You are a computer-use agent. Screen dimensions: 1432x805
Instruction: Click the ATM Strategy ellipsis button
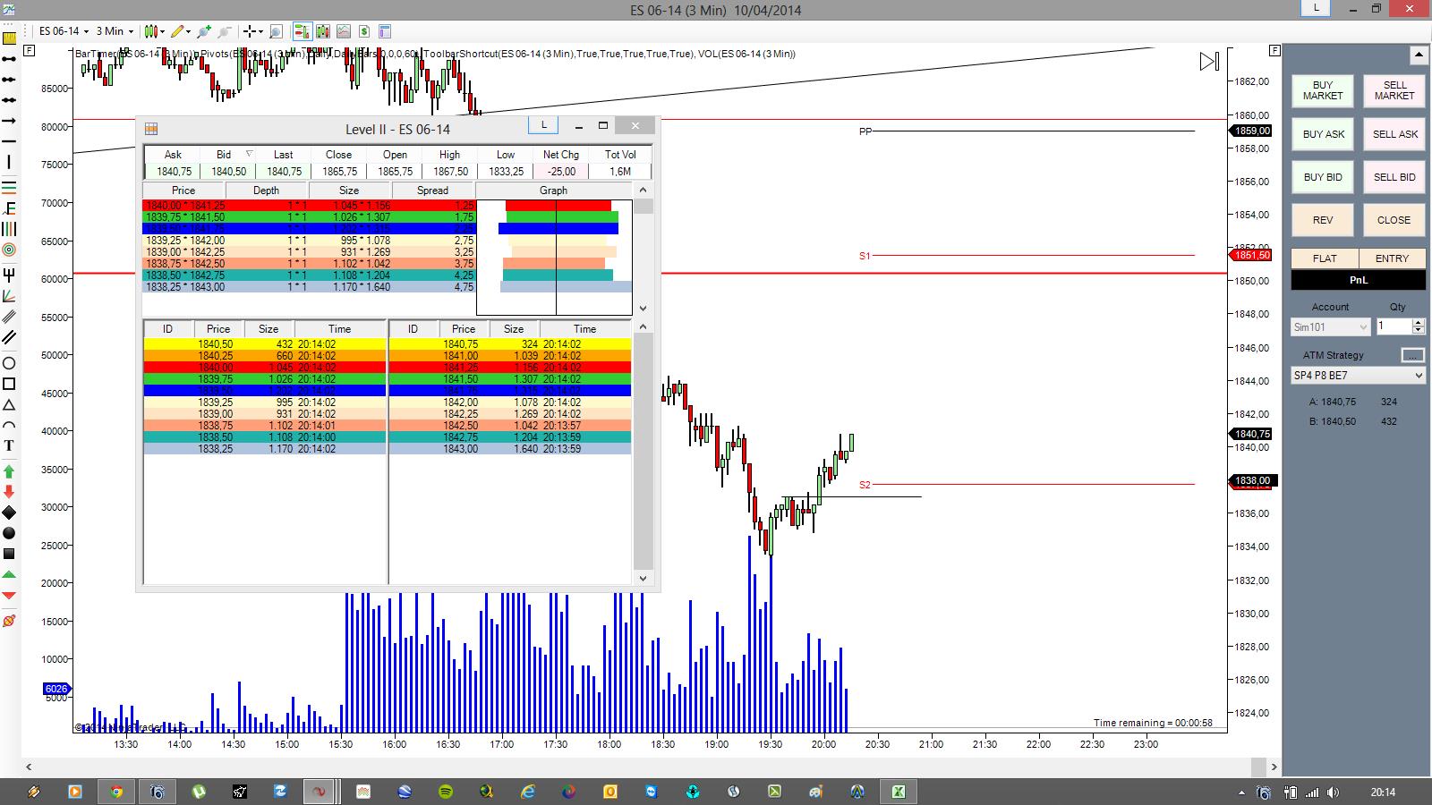pos(1412,355)
